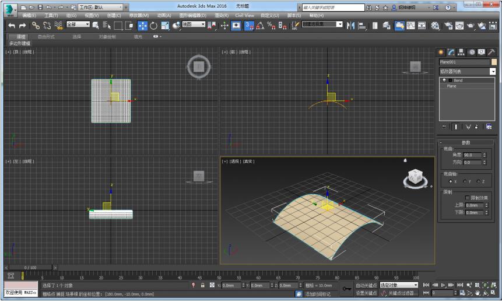The height and width of the screenshot is (301, 502).
Task: Open the Utilities command panel tab
Action: [491, 52]
